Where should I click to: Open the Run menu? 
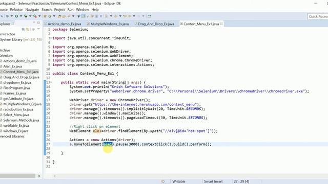70,10
